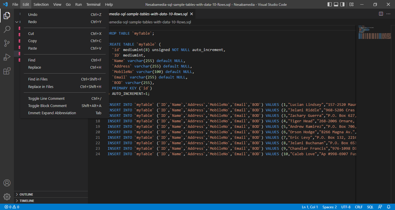Open the Search view in activity bar
The height and width of the screenshot is (210, 395).
click(7, 29)
